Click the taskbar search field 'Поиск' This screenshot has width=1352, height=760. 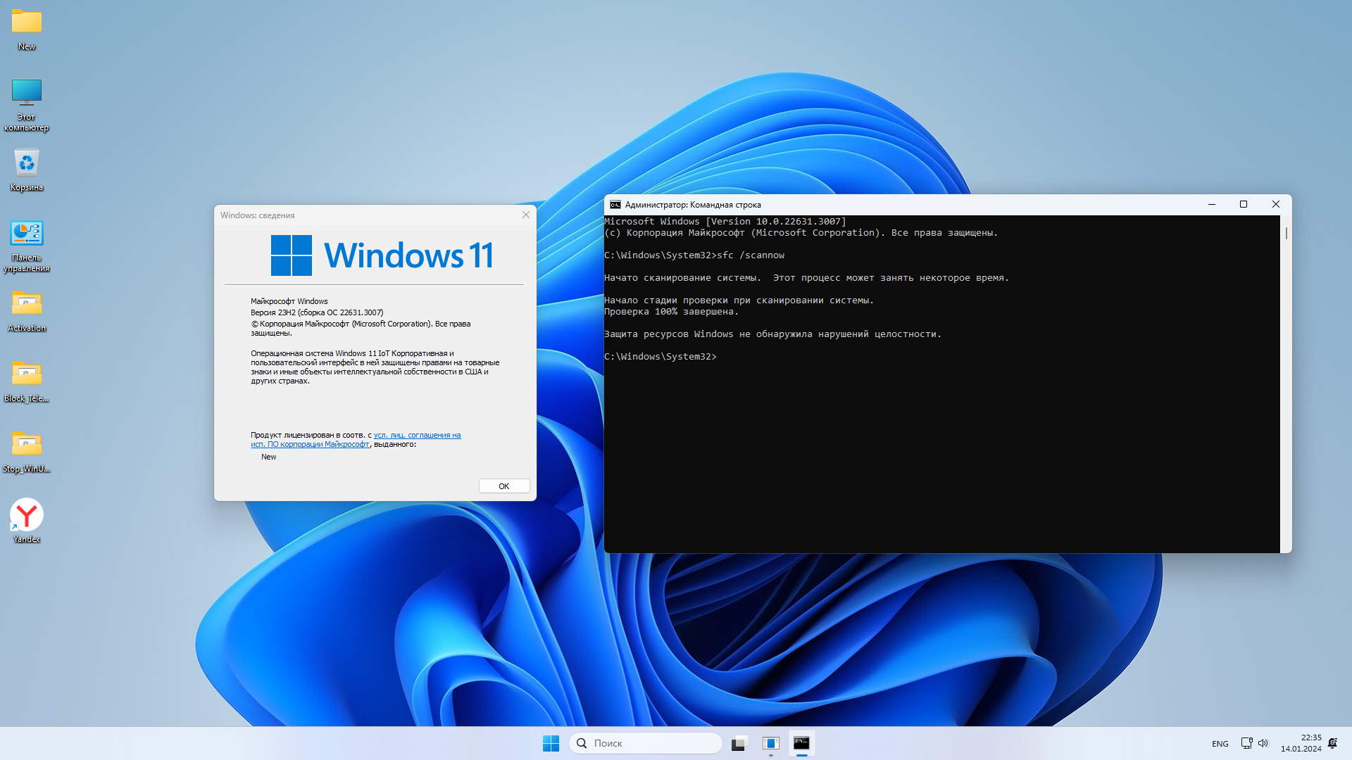click(x=646, y=743)
